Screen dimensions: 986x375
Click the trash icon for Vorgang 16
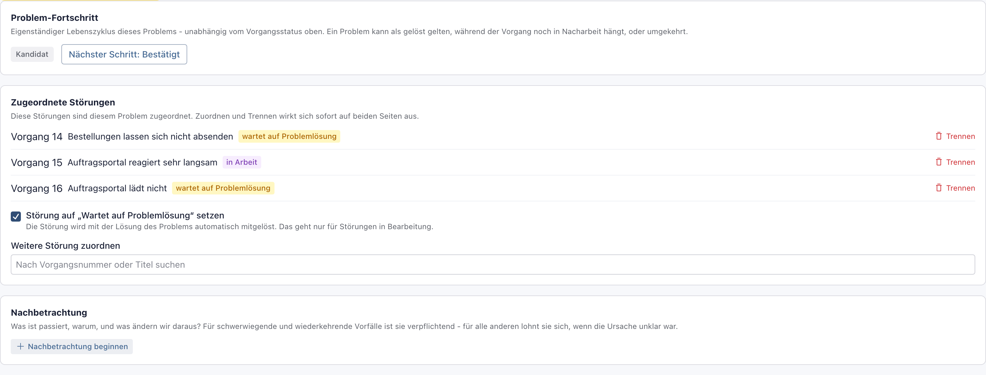[939, 188]
